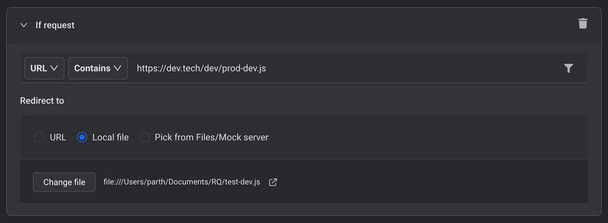Viewport: 608px width, 223px height.
Task: Choose the Pick from Files/Mock server radio
Action: click(145, 137)
